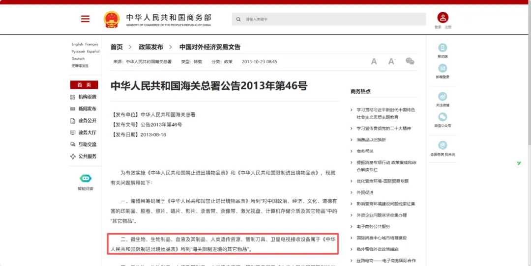
Task: Open 外资企业问题诉求收集办理 link
Action: pyautogui.click(x=382, y=215)
